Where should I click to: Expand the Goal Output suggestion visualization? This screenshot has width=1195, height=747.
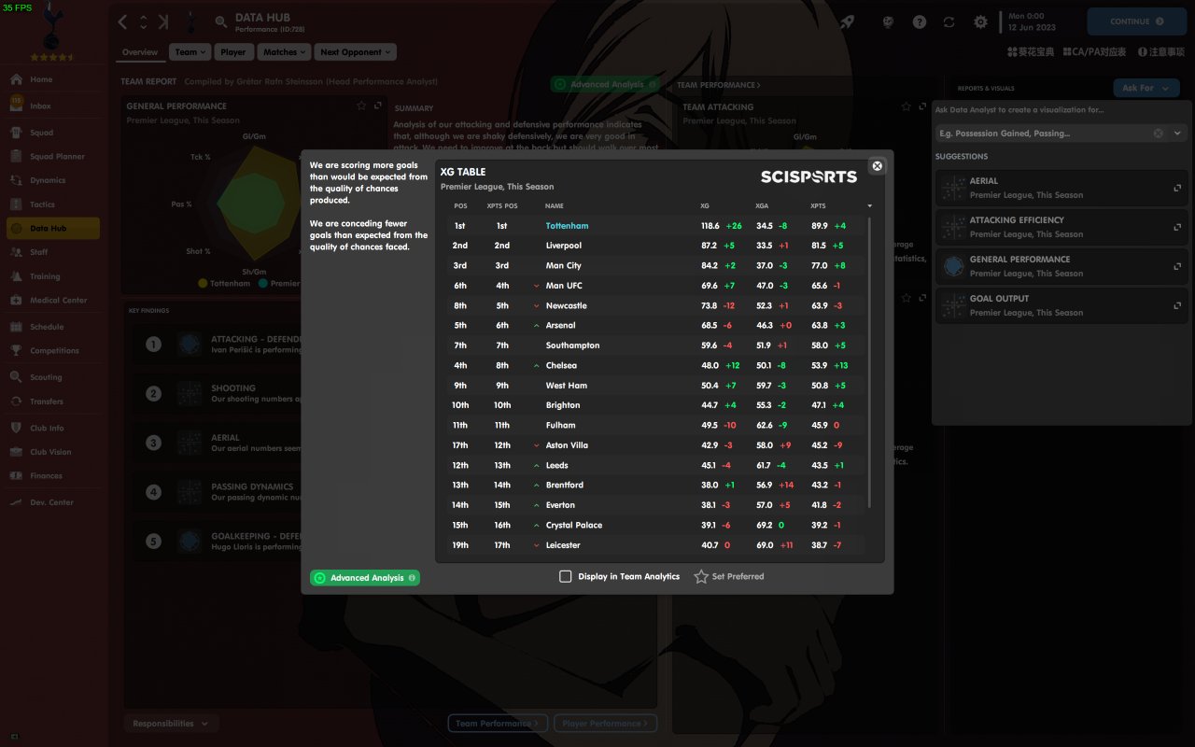coord(1177,305)
